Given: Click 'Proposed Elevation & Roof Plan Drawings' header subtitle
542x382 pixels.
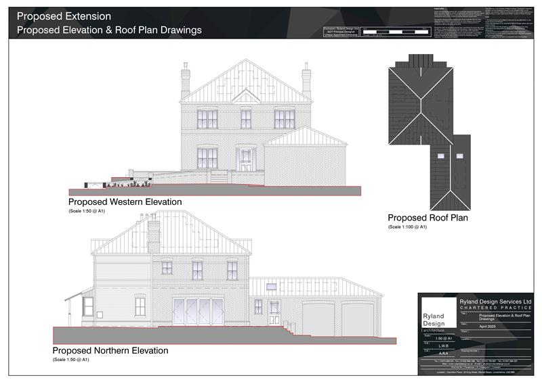Looking at the screenshot, I should point(109,30).
